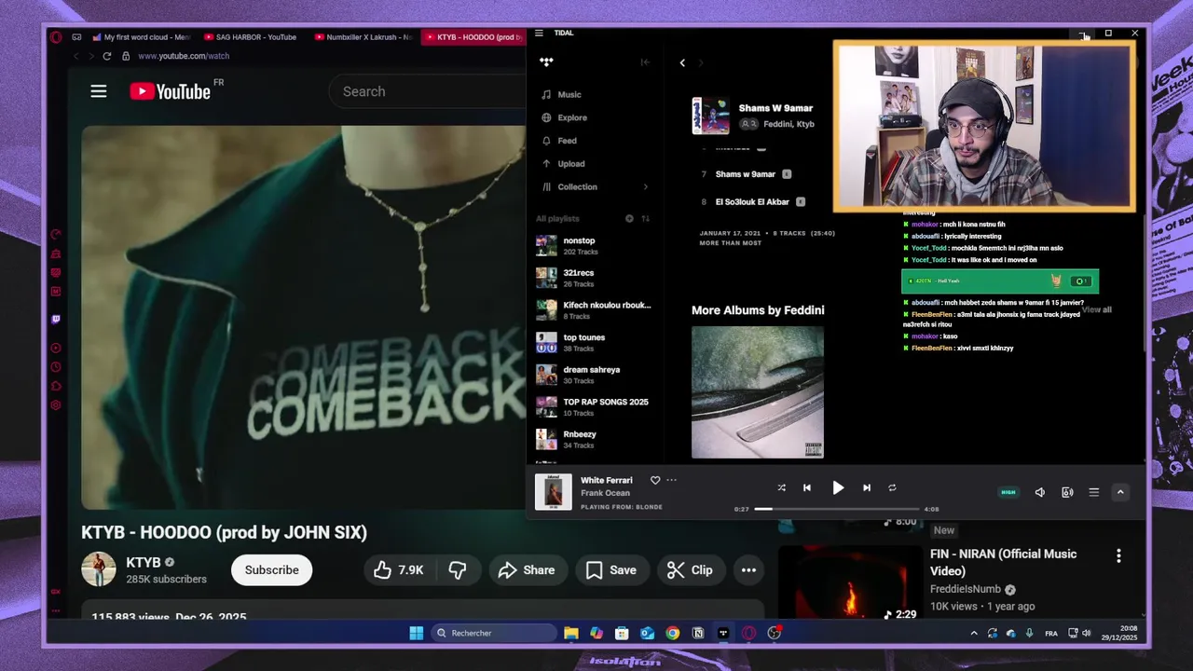Image resolution: width=1193 pixels, height=671 pixels.
Task: Skip to next track in TIDAL
Action: [867, 487]
